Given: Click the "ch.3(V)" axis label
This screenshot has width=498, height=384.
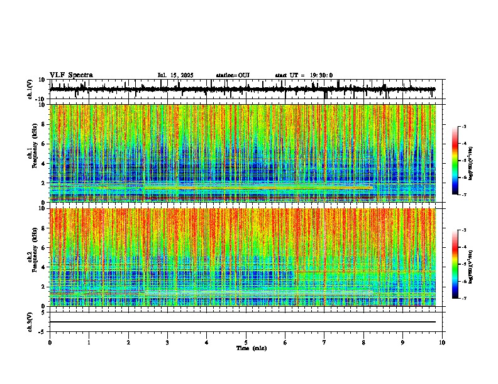Looking at the screenshot, I should 30,322.
